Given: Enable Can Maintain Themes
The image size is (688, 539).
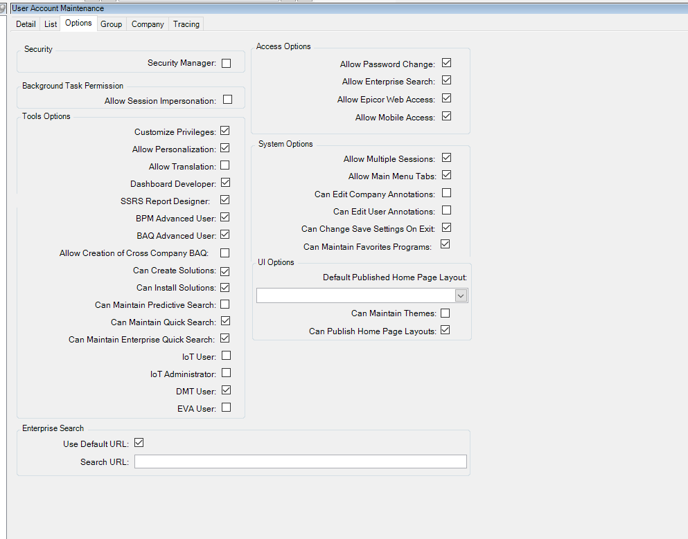Looking at the screenshot, I should coord(446,313).
